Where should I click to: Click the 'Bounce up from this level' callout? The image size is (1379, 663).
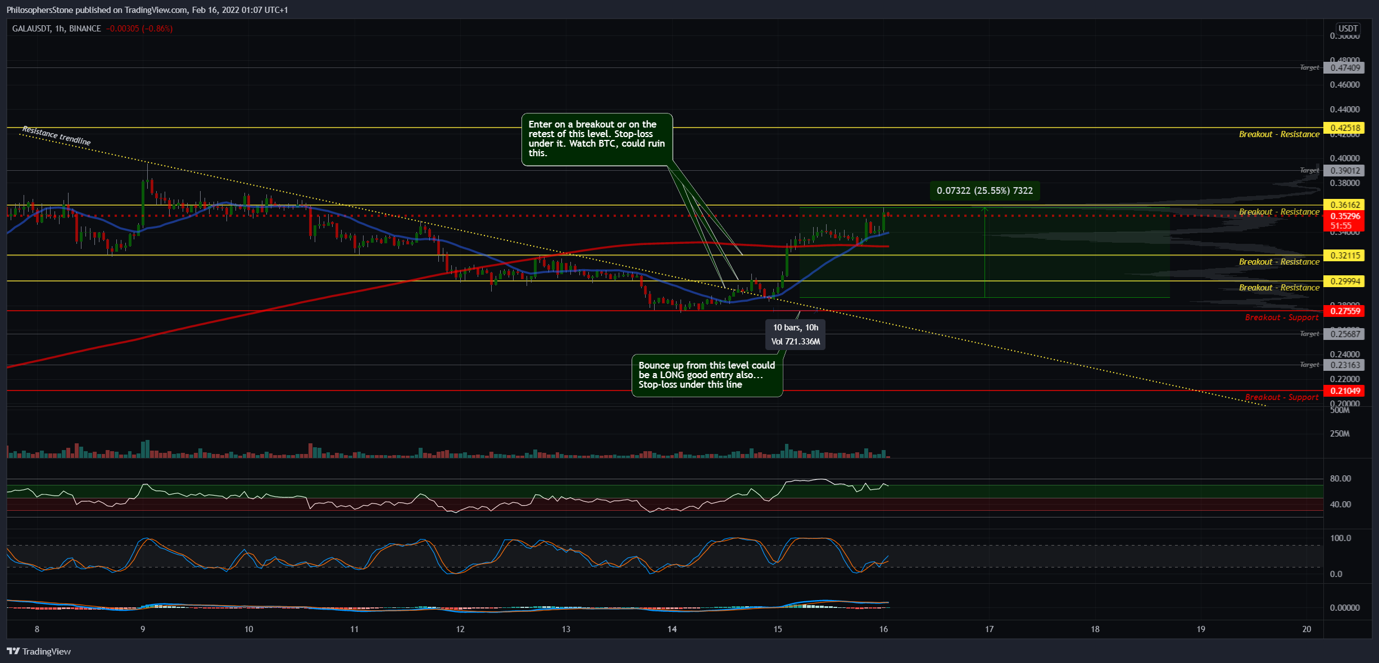click(x=707, y=375)
